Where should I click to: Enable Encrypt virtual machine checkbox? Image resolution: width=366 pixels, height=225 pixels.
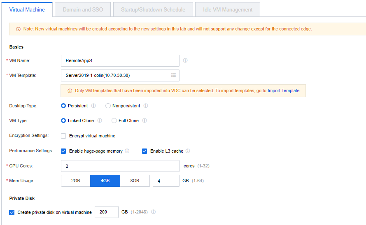coord(63,136)
